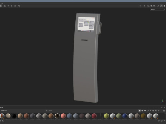This screenshot has width=166, height=124.
Task: Undock the Assets panel
Action: (162, 107)
